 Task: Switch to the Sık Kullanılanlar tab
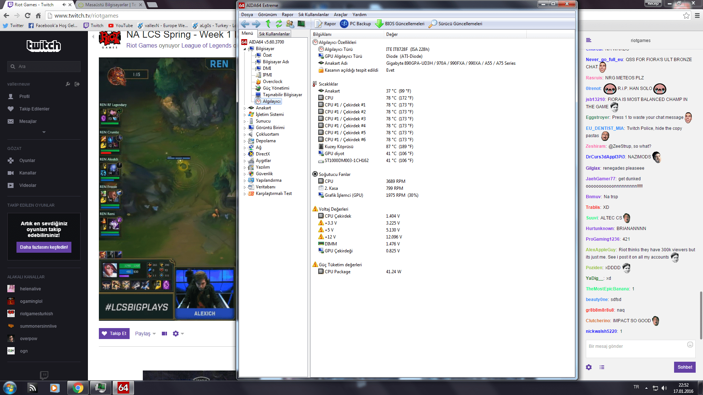pos(274,34)
